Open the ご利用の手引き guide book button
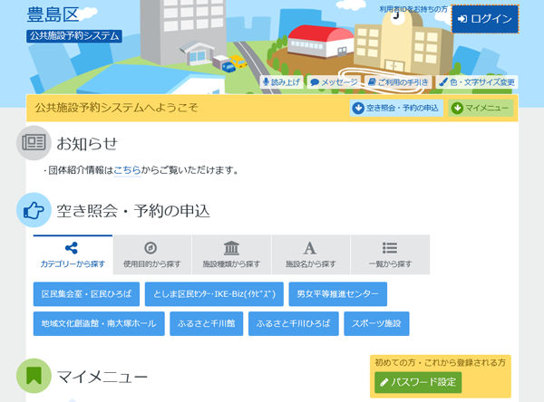 (x=398, y=82)
